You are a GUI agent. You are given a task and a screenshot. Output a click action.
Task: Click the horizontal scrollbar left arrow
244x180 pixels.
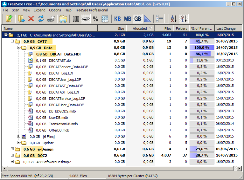pyautogui.click(x=4, y=168)
